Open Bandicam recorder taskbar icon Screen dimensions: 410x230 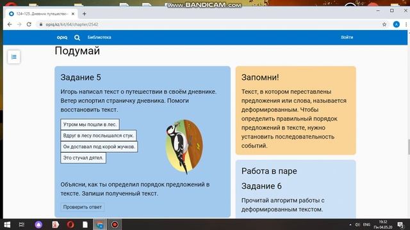point(115,224)
